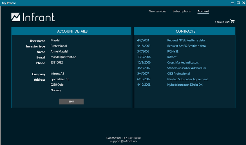Click the Infront logo

click(x=33, y=17)
